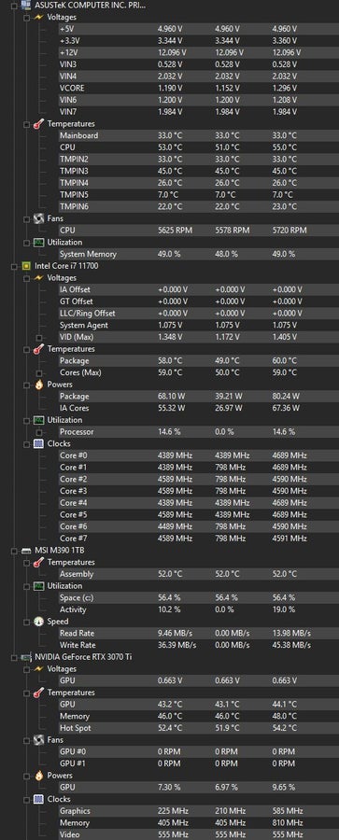339x840 pixels.
Task: Select the IA Cores power row
Action: coord(199,408)
